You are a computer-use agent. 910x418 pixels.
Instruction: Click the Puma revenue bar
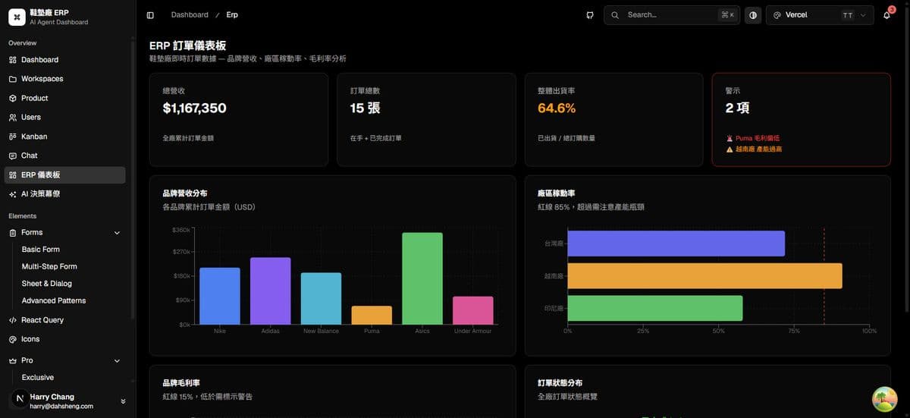tap(372, 316)
